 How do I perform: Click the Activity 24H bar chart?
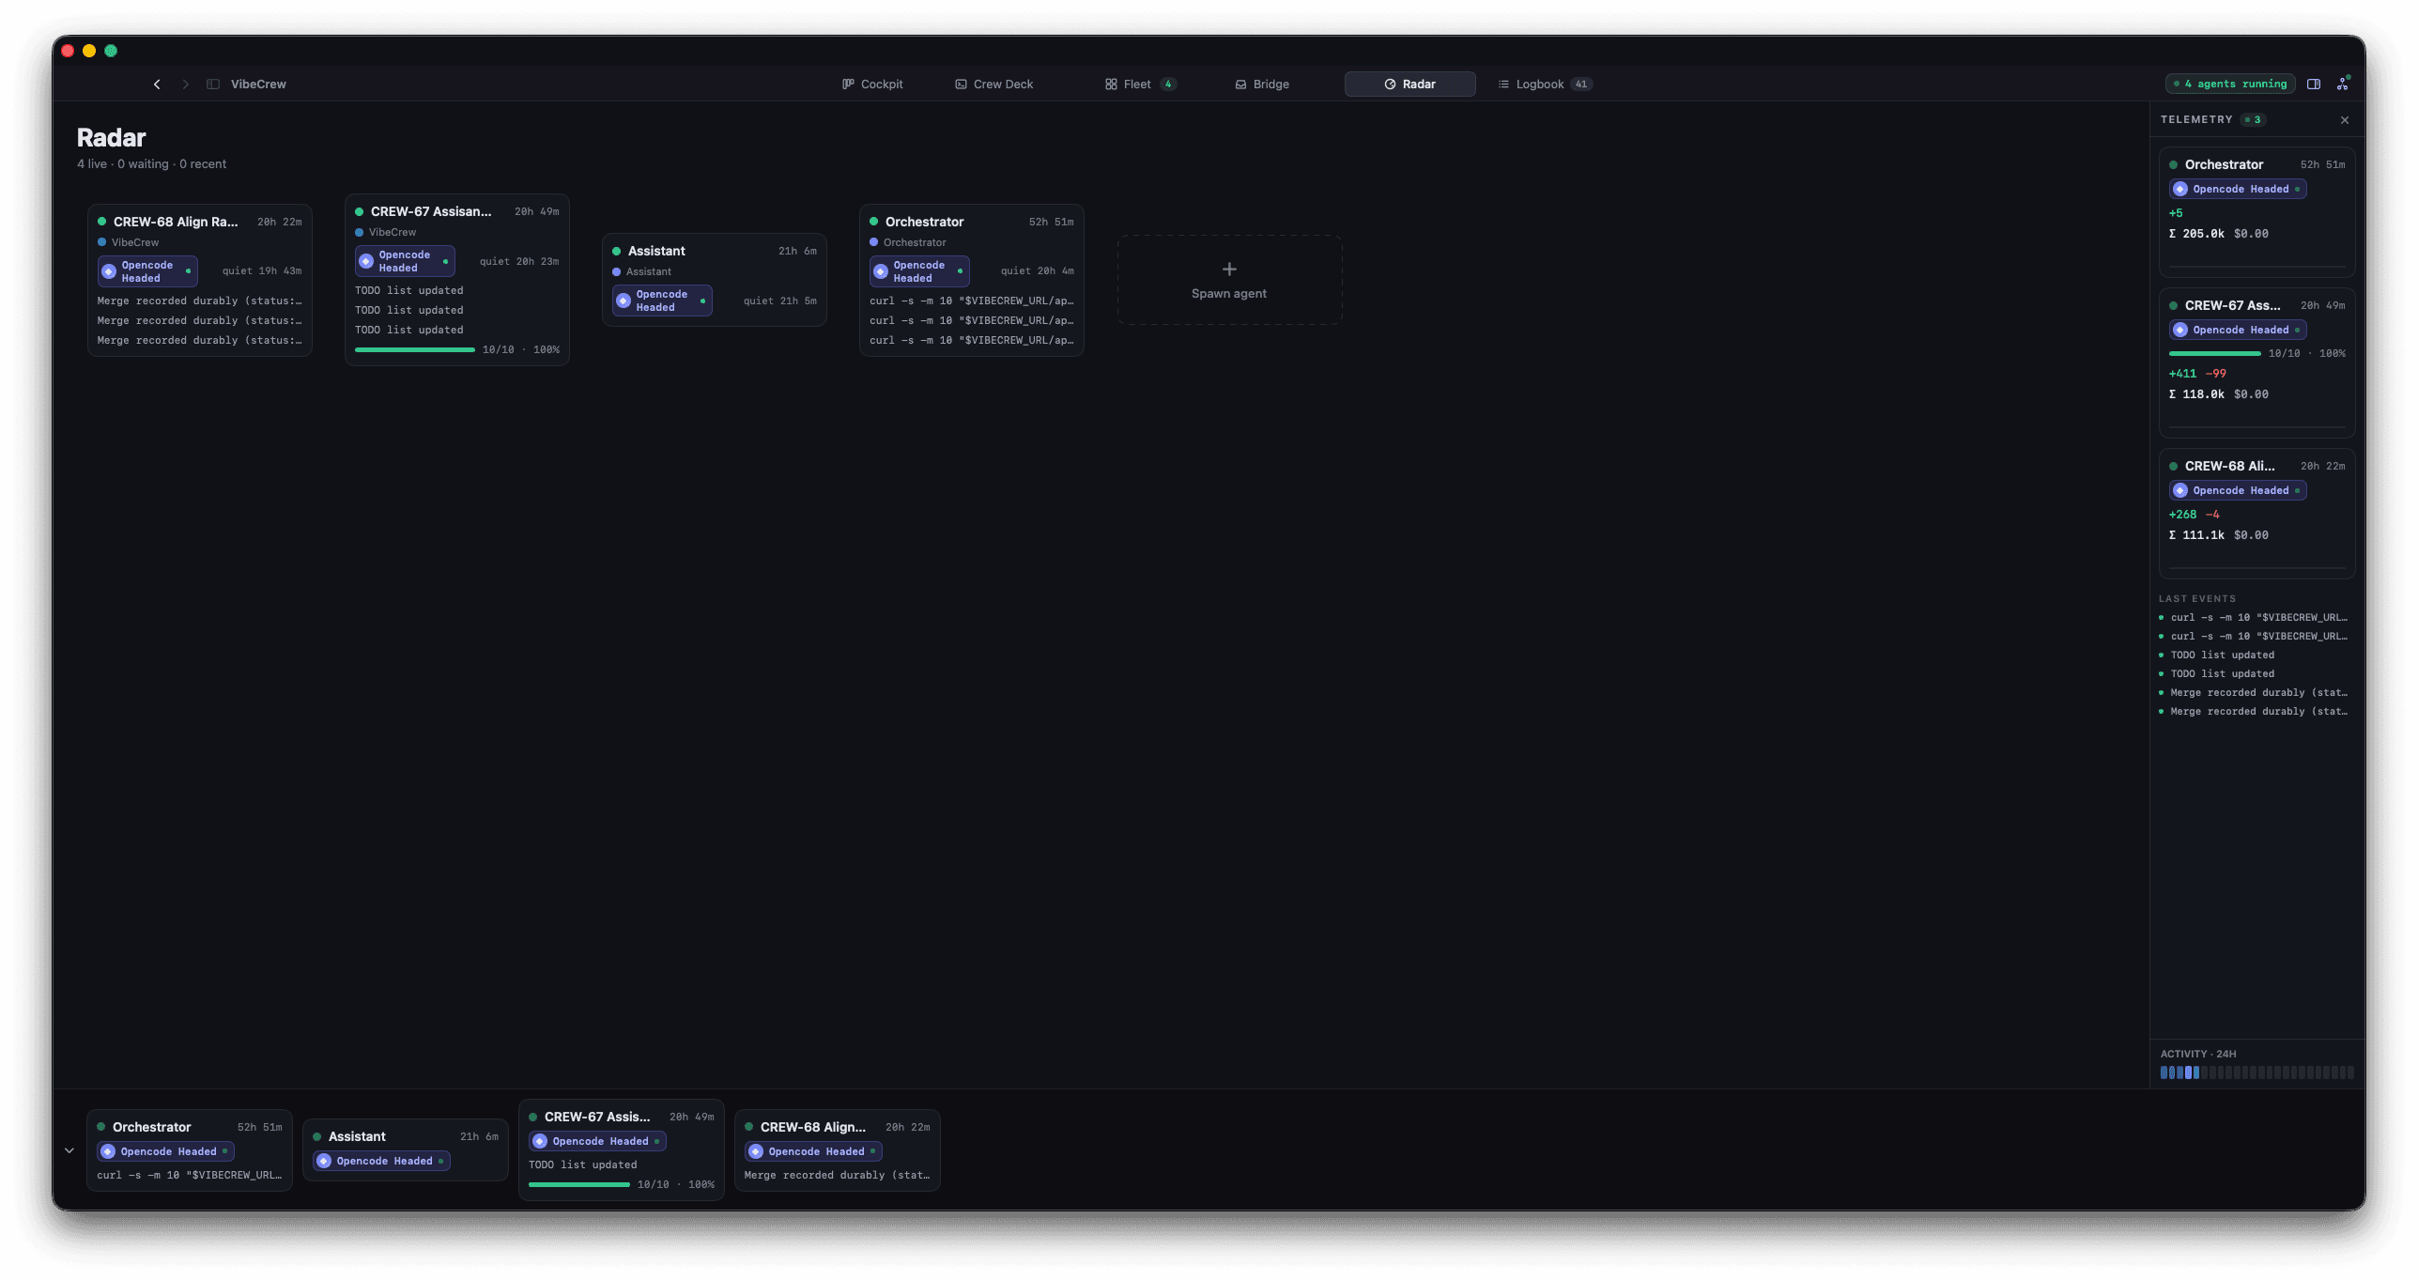[2256, 1072]
